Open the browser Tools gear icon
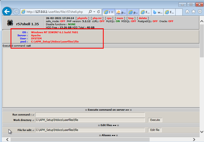The height and width of the screenshot is (142, 204). (200, 11)
